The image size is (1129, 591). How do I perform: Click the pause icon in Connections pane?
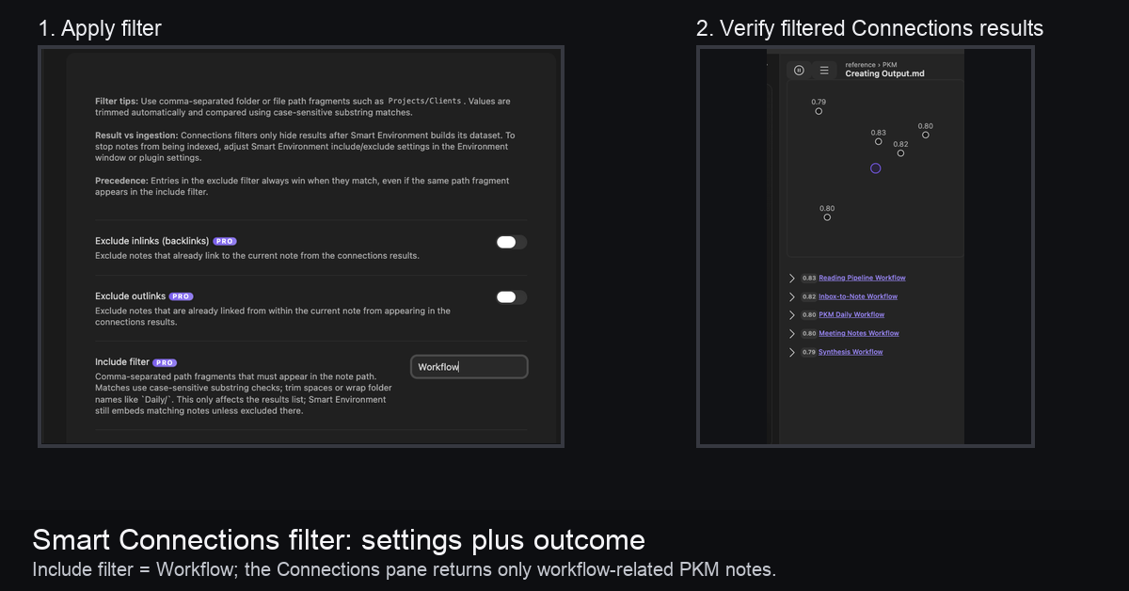(x=799, y=70)
